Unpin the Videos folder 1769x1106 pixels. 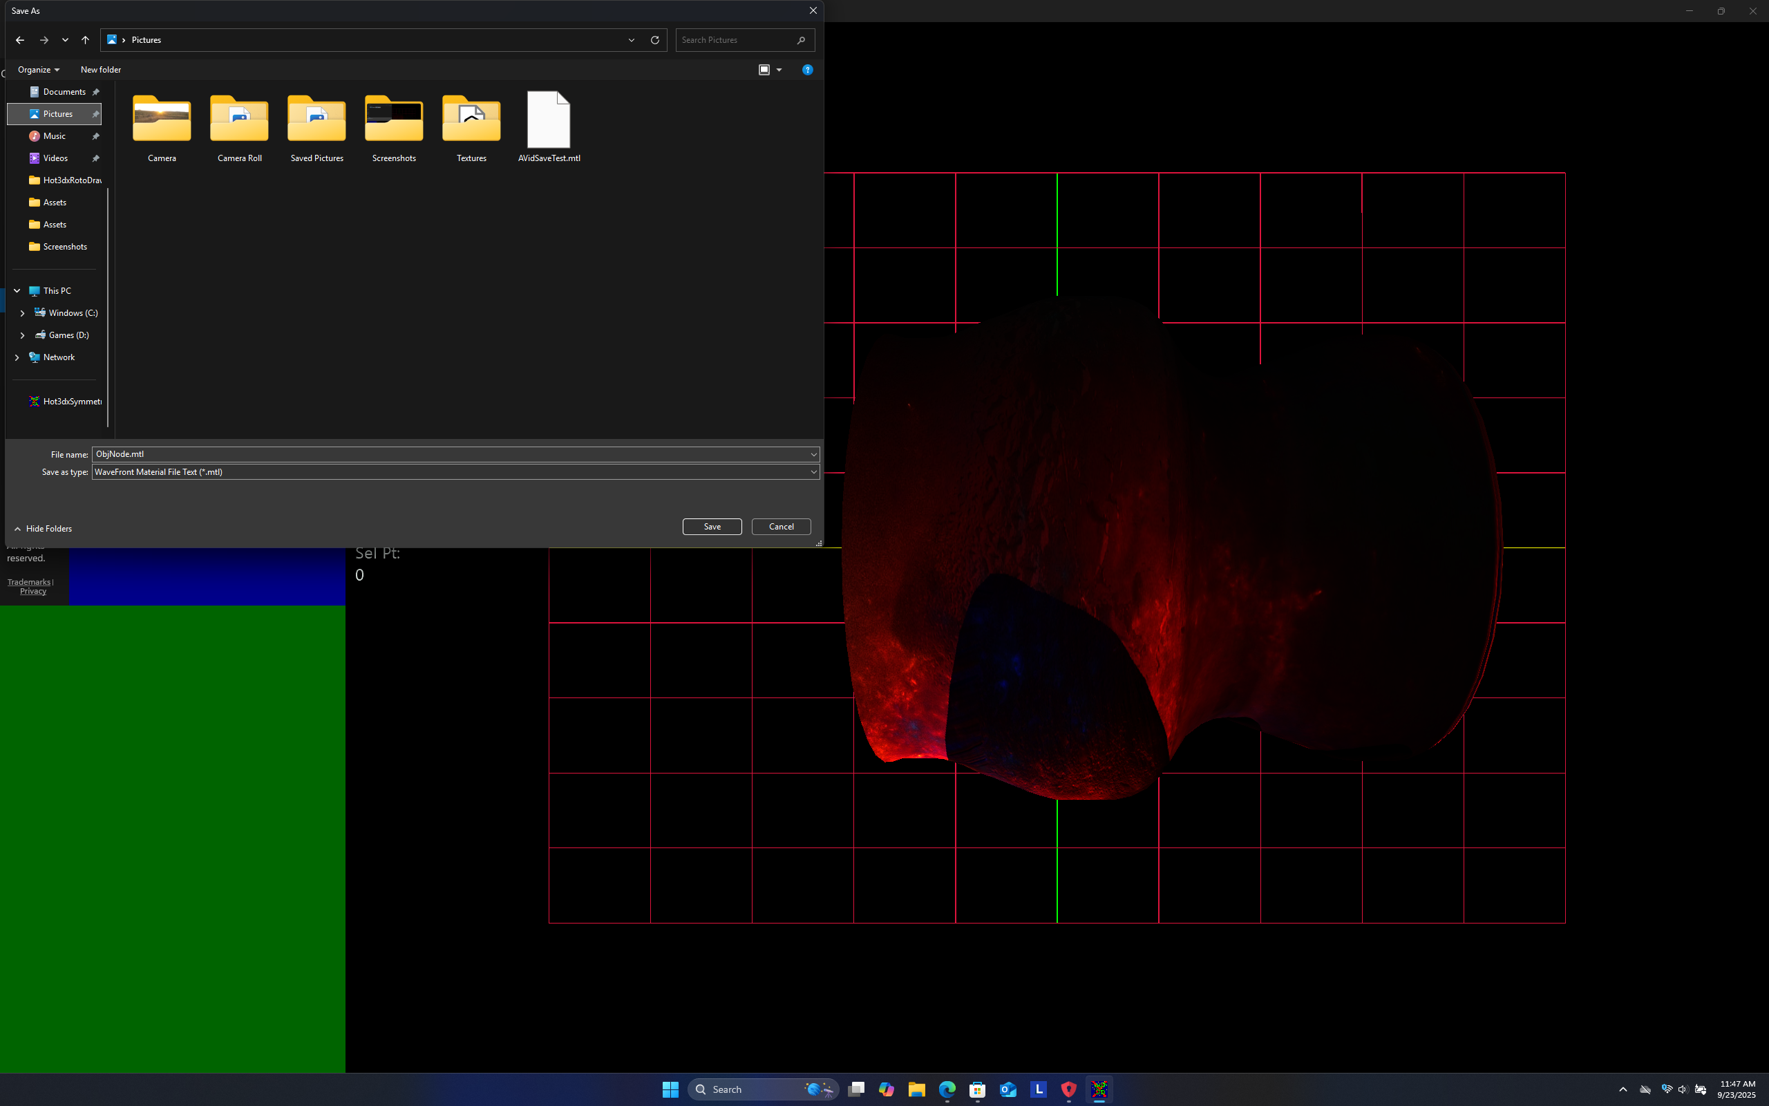tap(96, 158)
